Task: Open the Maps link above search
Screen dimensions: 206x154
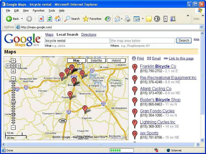Action: pos(49,35)
